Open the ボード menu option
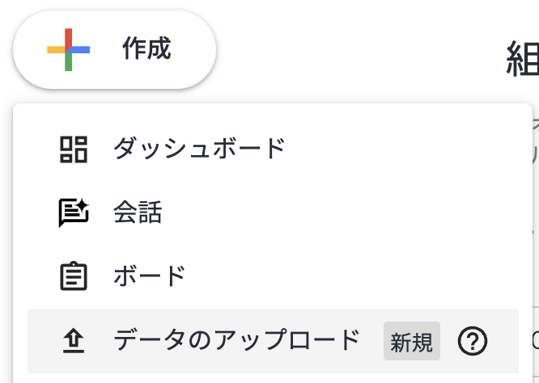This screenshot has width=539, height=383. point(151,277)
